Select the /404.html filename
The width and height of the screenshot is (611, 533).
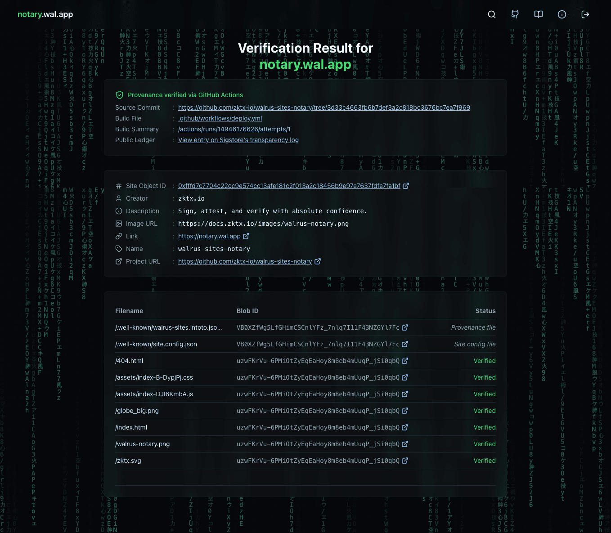129,361
